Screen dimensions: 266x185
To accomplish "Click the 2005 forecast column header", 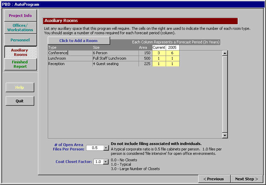I will 172,47.
